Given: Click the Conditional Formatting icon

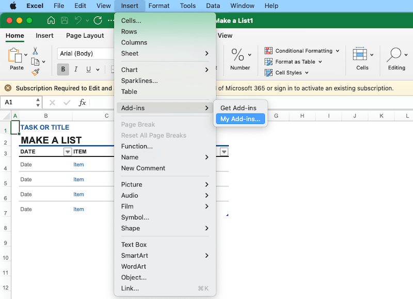Looking at the screenshot, I should 268,51.
